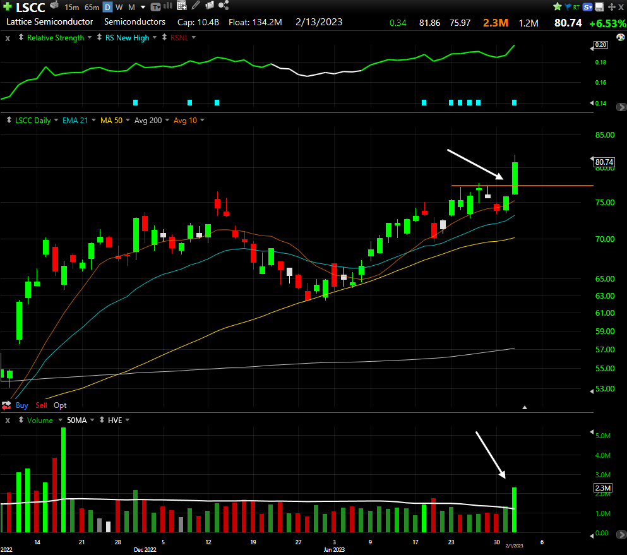Click the blue flag icon
Image resolution: width=627 pixels, height=555 pixels.
pos(568,7)
